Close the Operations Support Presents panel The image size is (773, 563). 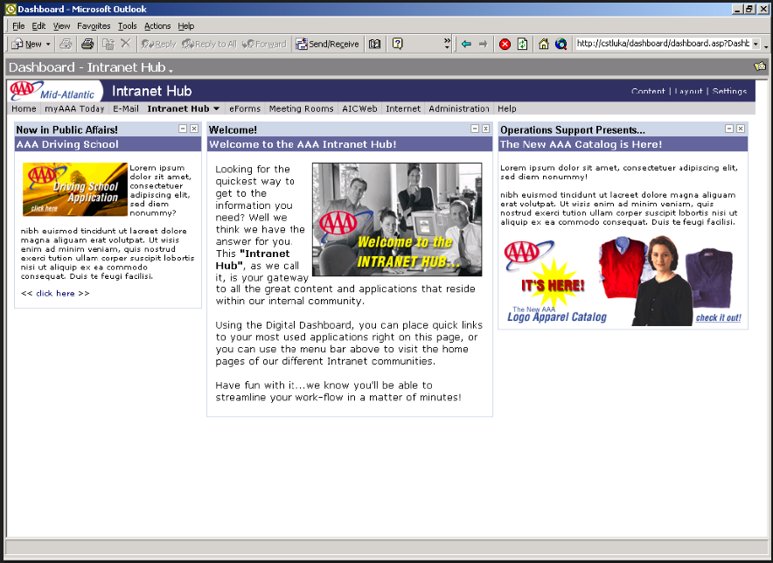[x=741, y=129]
